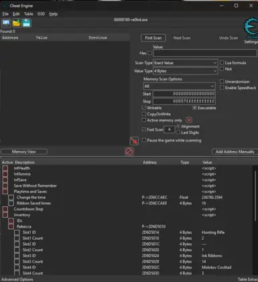Viewport: 258px width, 282px height.
Task: Open the File menu
Action: (5, 14)
